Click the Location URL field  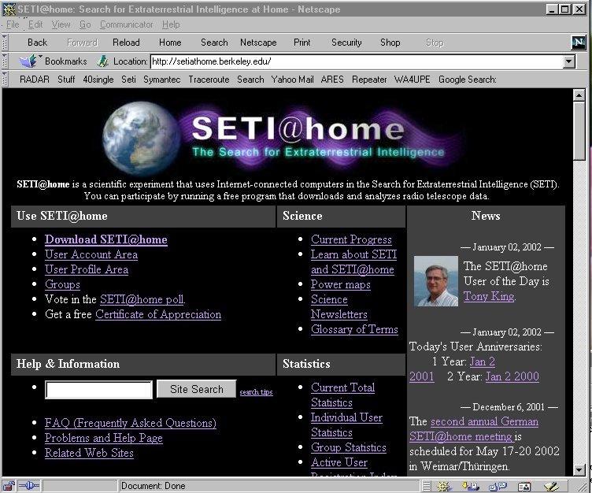(x=357, y=61)
